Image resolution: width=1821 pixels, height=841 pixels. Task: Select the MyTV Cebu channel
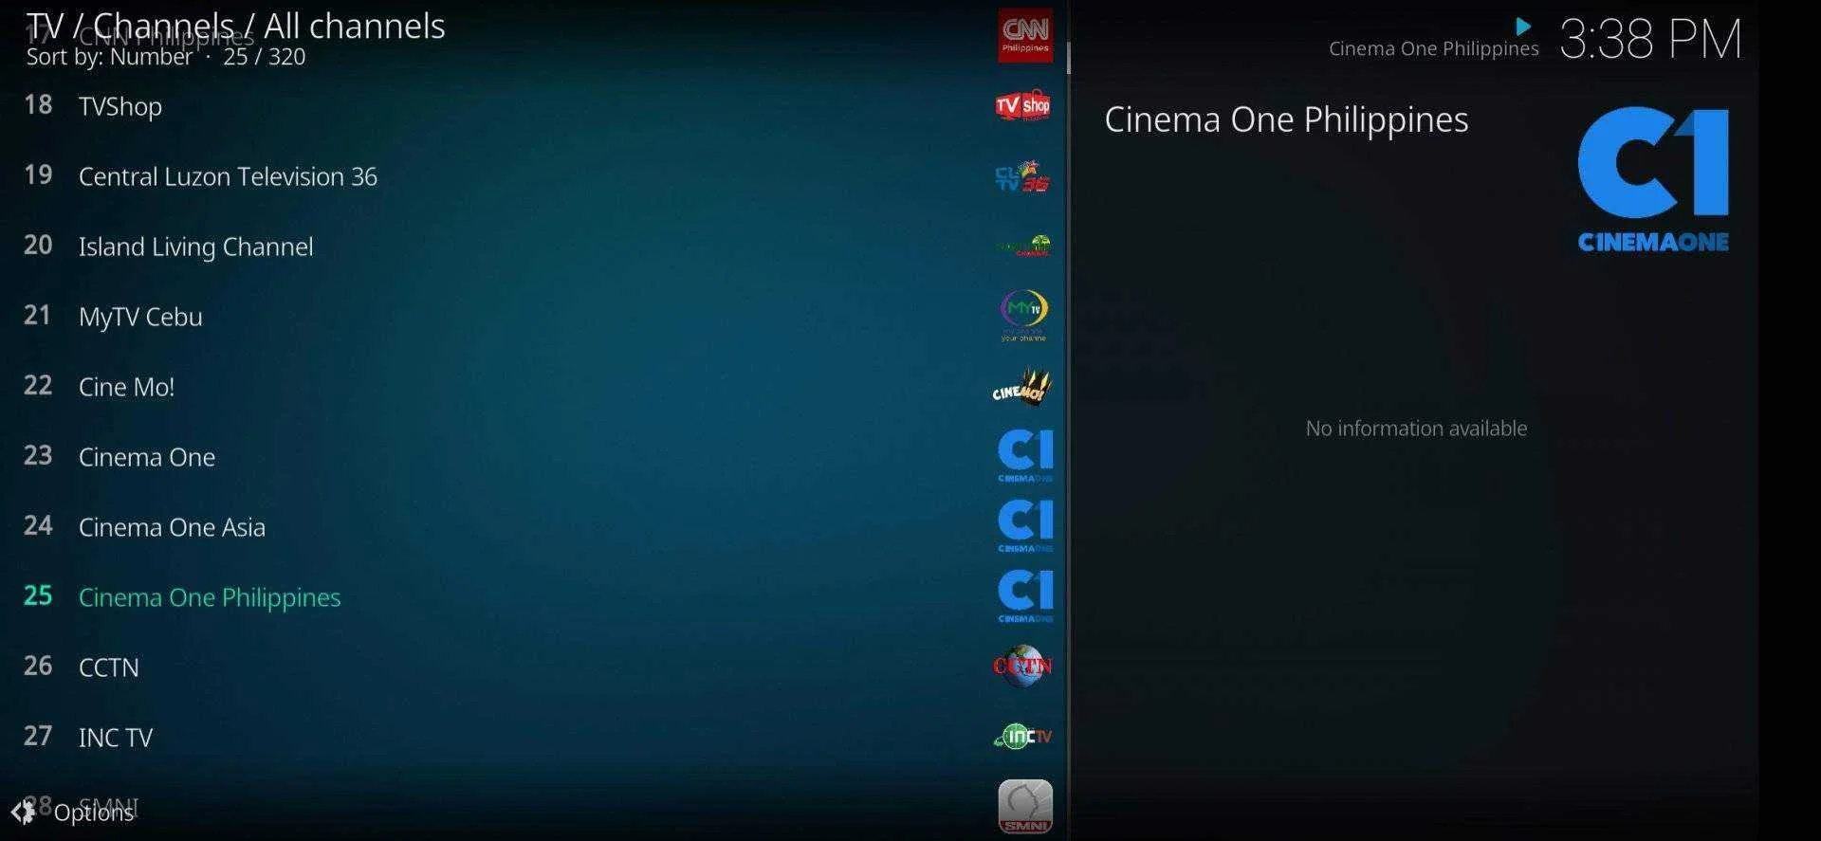(x=531, y=316)
